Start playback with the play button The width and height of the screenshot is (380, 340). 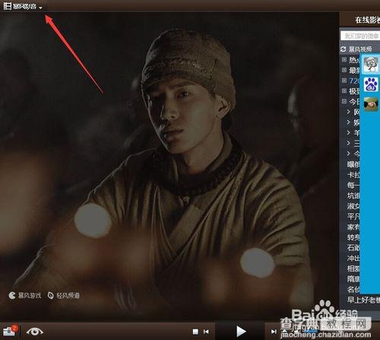(241, 331)
